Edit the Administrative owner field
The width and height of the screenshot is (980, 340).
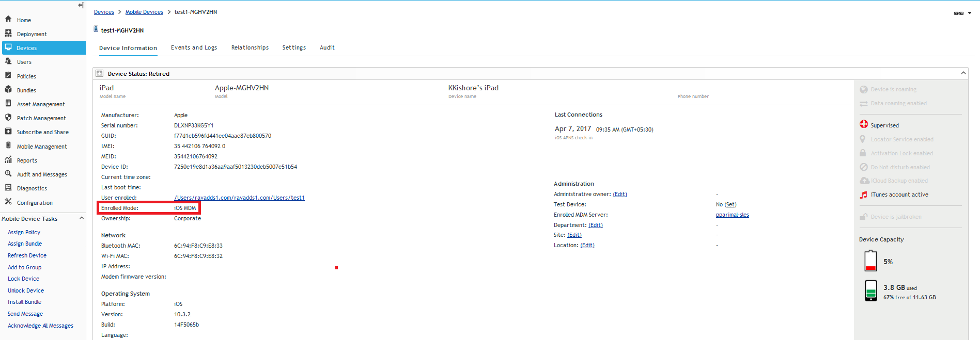tap(619, 195)
